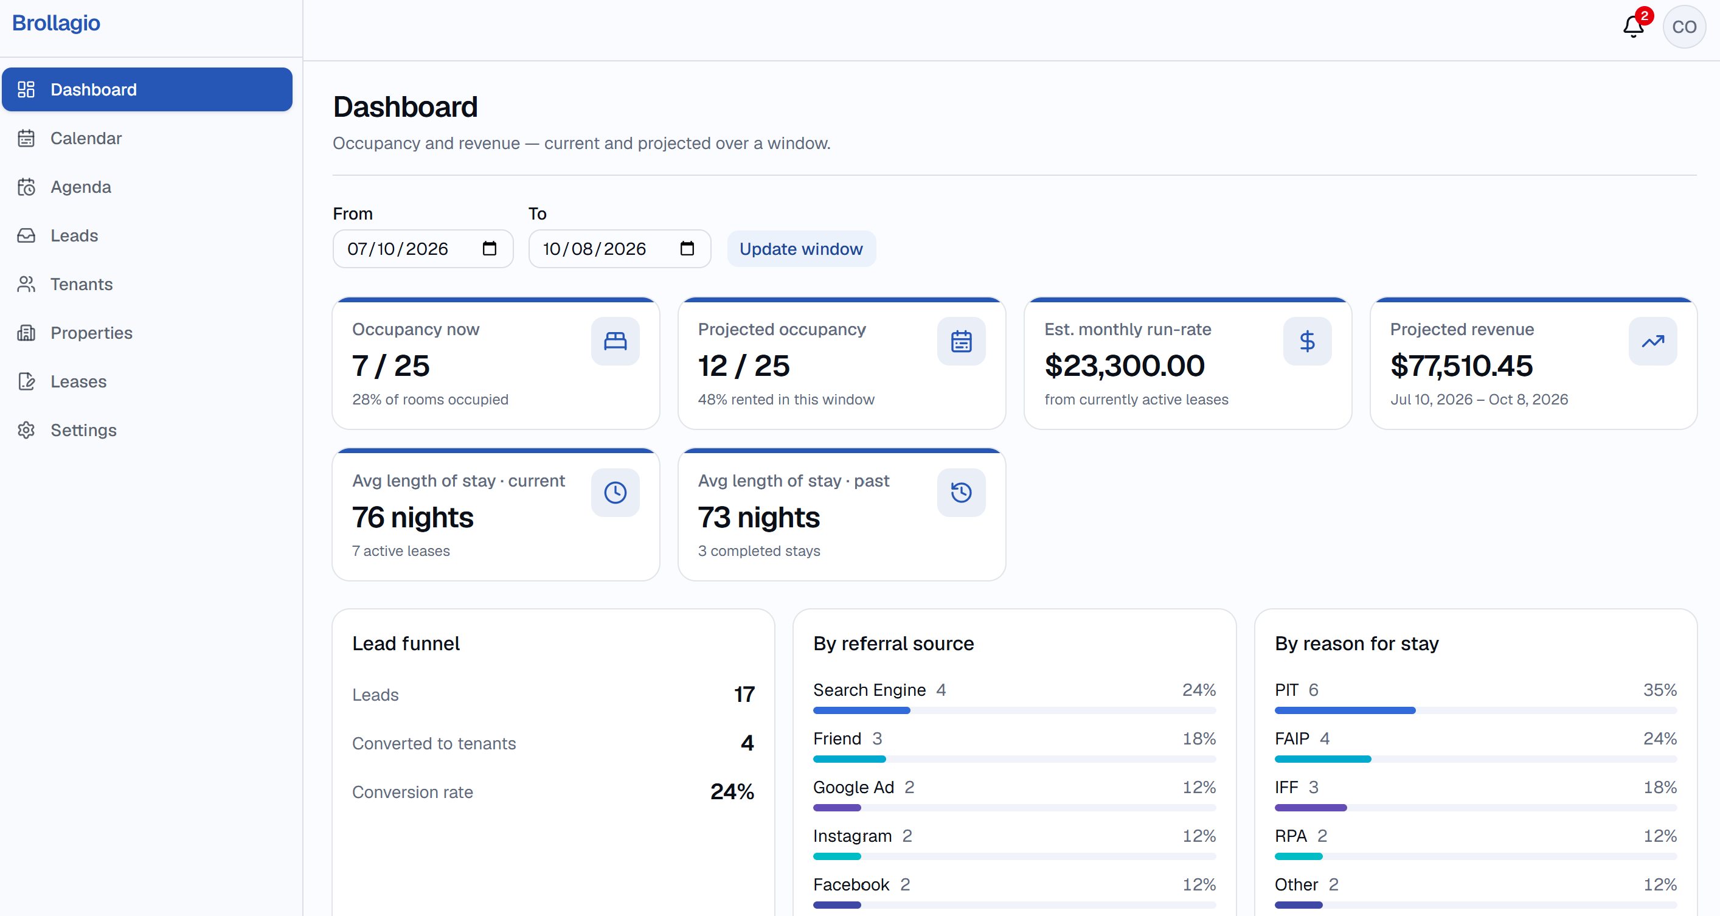The image size is (1720, 916).
Task: Open the From date picker calendar icon
Action: click(x=490, y=248)
